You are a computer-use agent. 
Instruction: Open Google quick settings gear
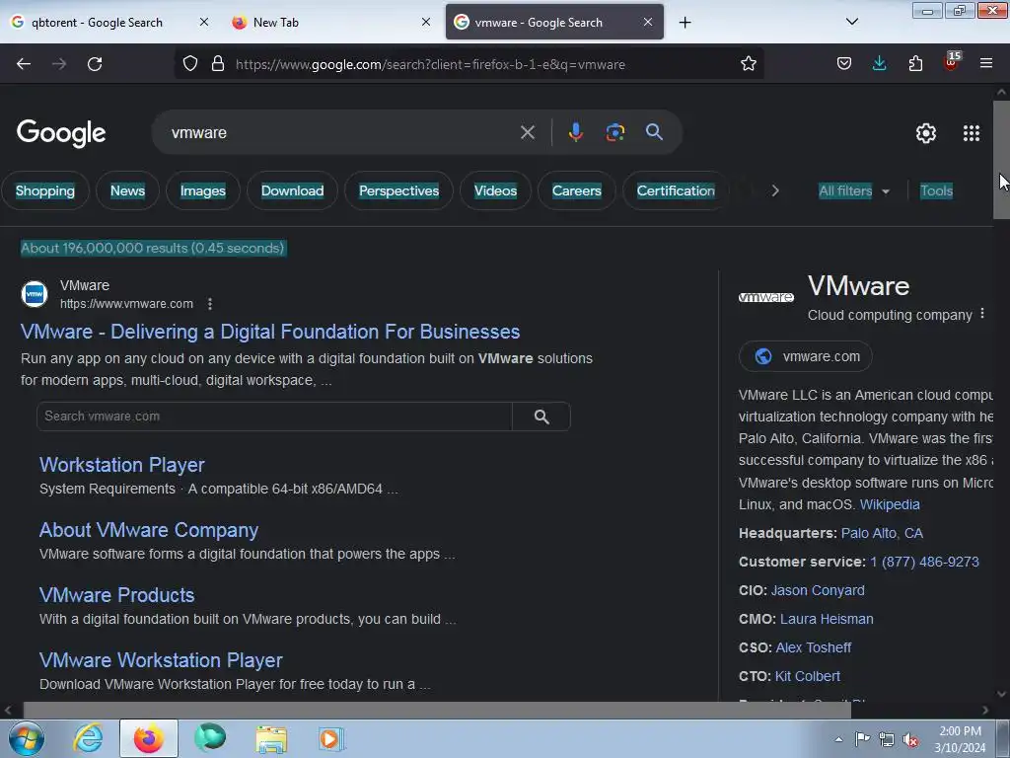click(925, 133)
